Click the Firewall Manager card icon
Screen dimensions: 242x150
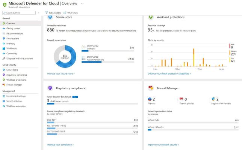[x=151, y=88]
